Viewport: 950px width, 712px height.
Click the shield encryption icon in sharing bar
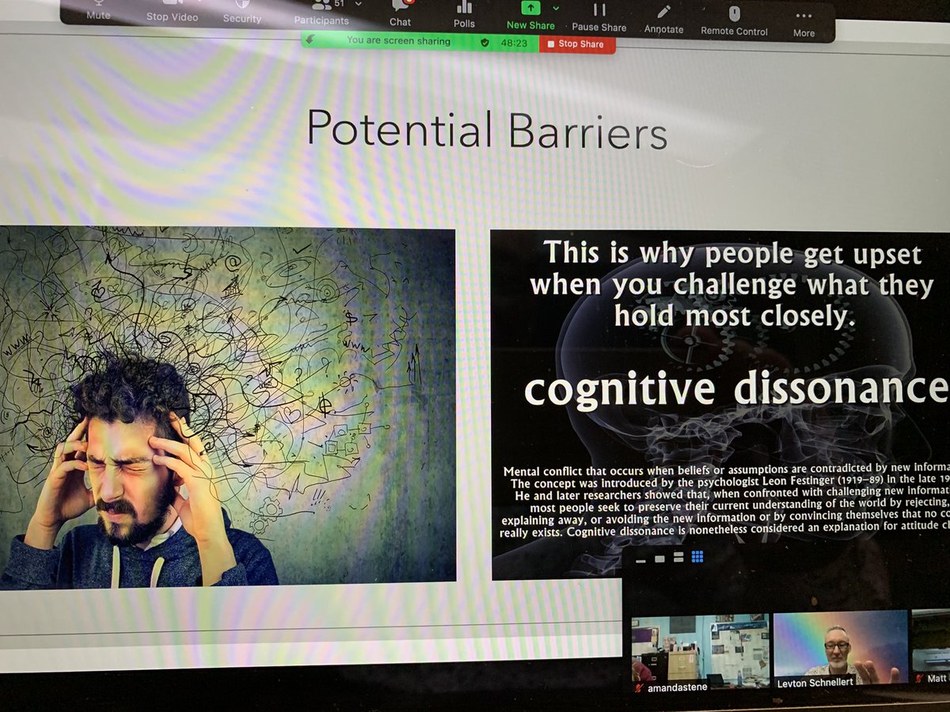[484, 43]
